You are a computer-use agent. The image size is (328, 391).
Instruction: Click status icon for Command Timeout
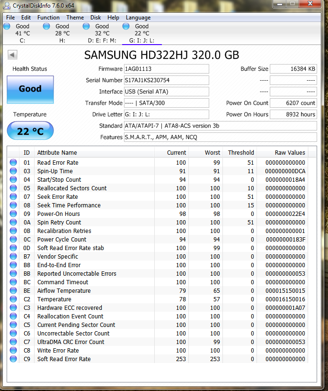click(13, 282)
